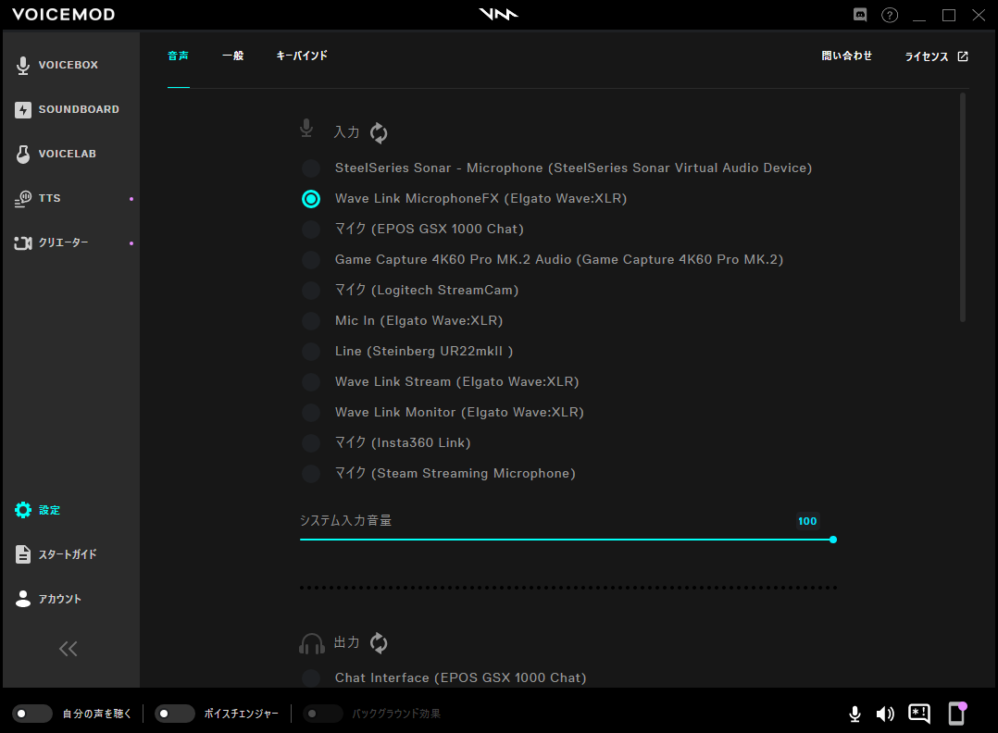Maximize the Voicemod window
The image size is (998, 733).
[949, 15]
